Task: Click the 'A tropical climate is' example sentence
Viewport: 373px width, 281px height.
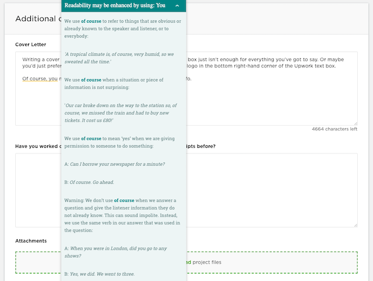Action: coord(119,58)
